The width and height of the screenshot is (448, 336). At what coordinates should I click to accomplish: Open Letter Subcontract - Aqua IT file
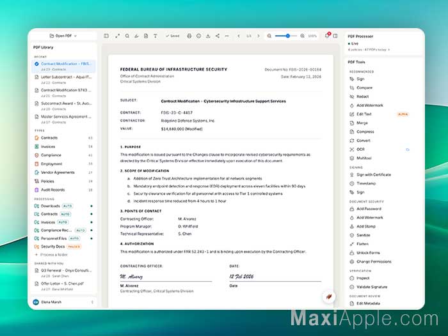[63, 80]
